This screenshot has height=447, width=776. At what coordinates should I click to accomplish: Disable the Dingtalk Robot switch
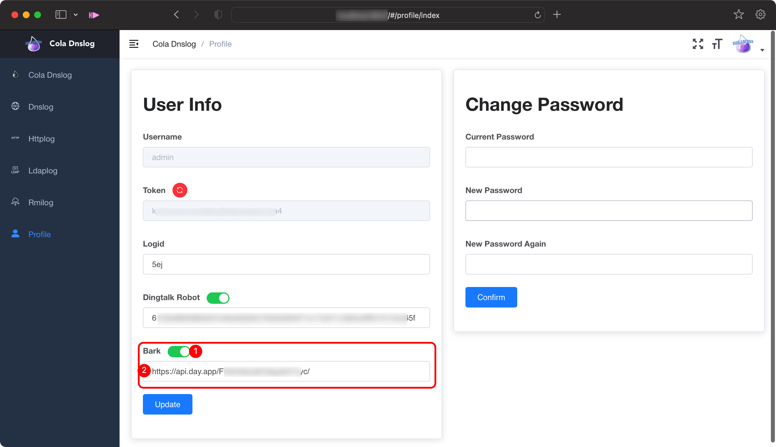pyautogui.click(x=218, y=298)
